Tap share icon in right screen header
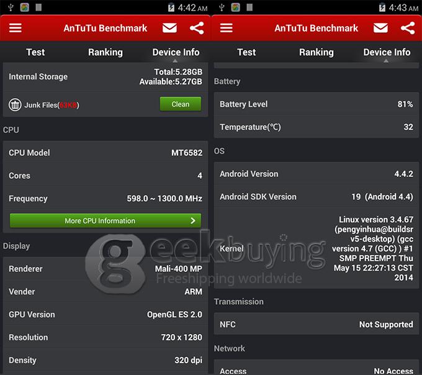Viewport: 422px width, 375px height. click(408, 28)
